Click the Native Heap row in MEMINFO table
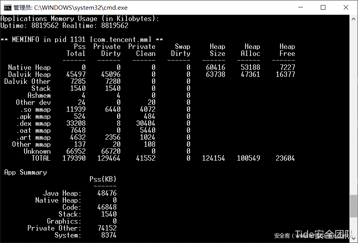The width and height of the screenshot is (358, 243). pos(29,68)
